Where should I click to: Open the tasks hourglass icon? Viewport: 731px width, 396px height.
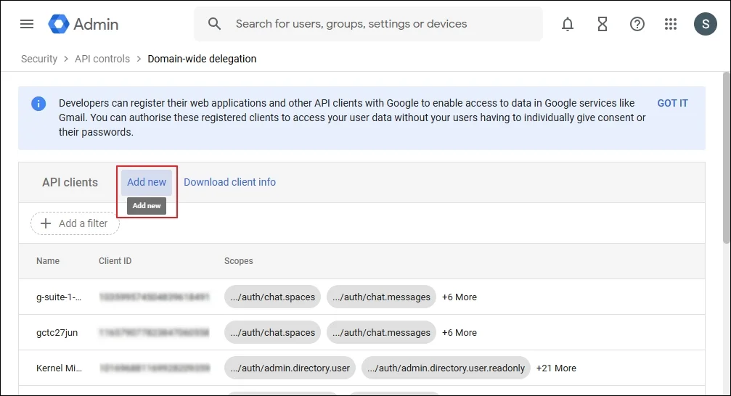click(603, 24)
